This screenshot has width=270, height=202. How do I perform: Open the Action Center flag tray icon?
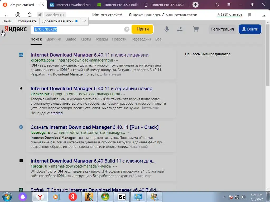231,197
